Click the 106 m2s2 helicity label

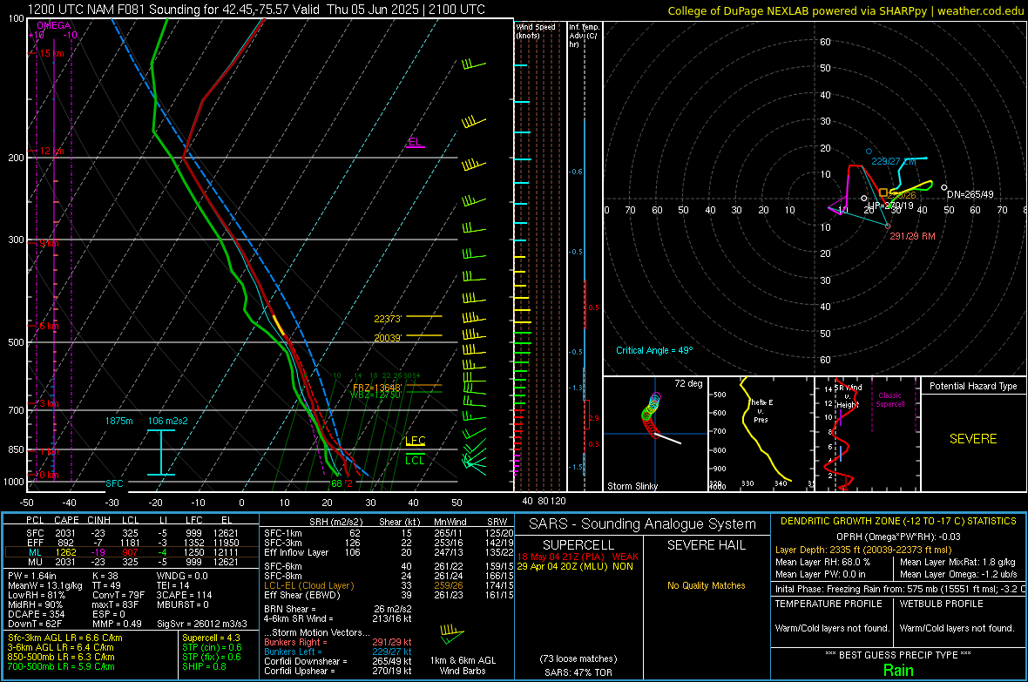[168, 421]
